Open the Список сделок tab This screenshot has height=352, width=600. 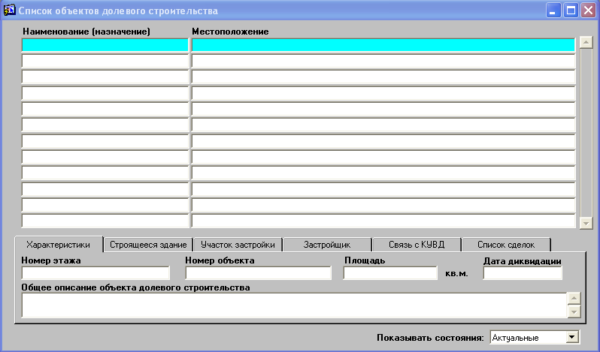(506, 245)
